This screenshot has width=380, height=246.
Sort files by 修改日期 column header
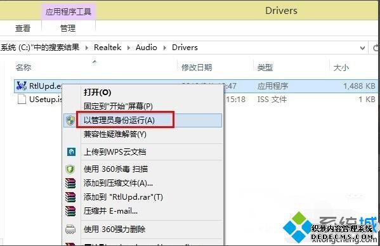pyautogui.click(x=197, y=67)
